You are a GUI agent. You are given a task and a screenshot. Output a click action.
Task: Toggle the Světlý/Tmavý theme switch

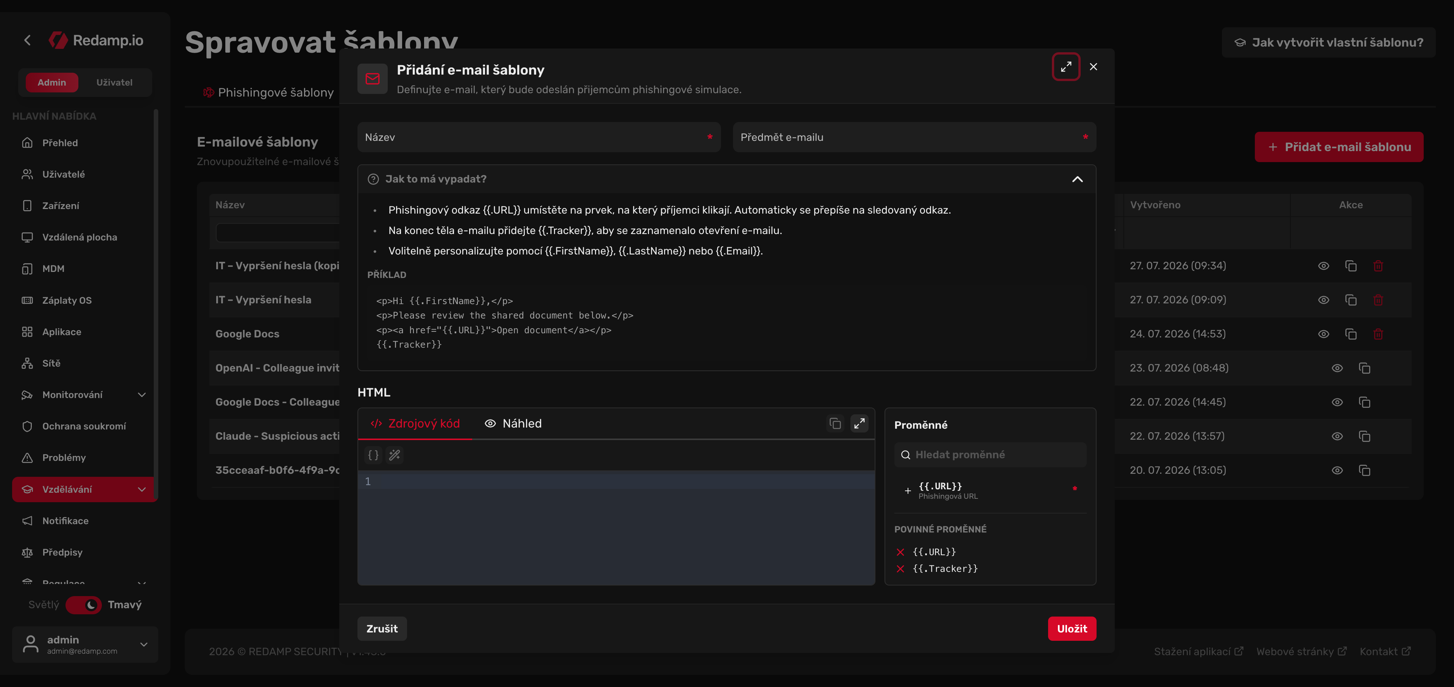tap(84, 605)
